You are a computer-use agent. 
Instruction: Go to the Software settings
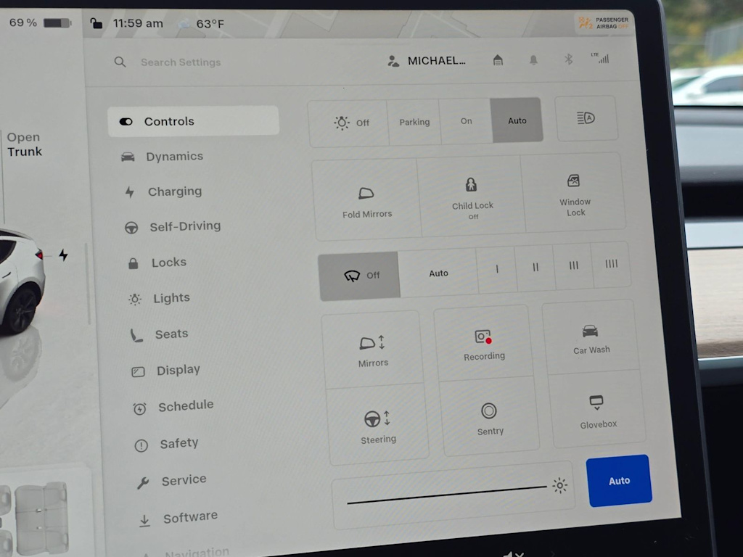[x=178, y=518]
